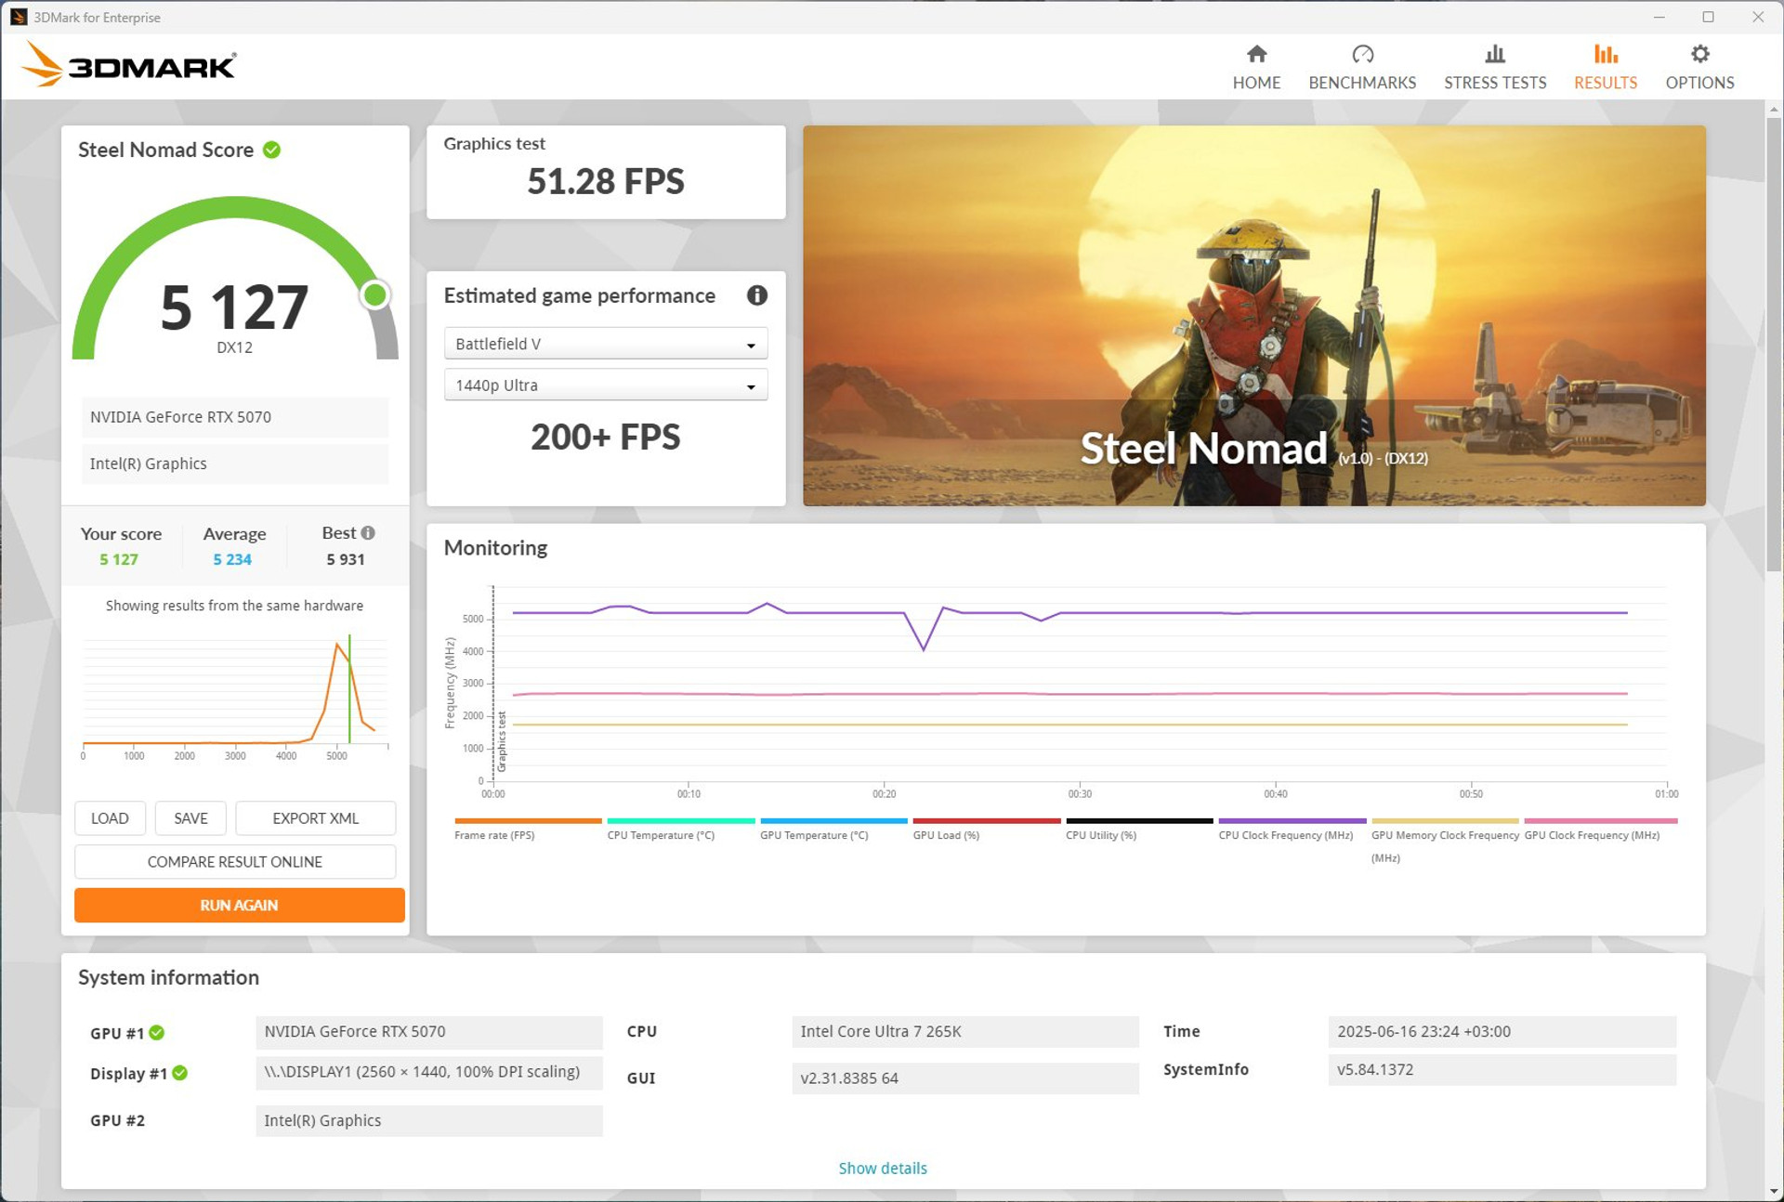Click the GPU #1 NVIDIA GeForce RTX 5070 field
Viewport: 1784px width, 1202px height.
coord(429,1031)
